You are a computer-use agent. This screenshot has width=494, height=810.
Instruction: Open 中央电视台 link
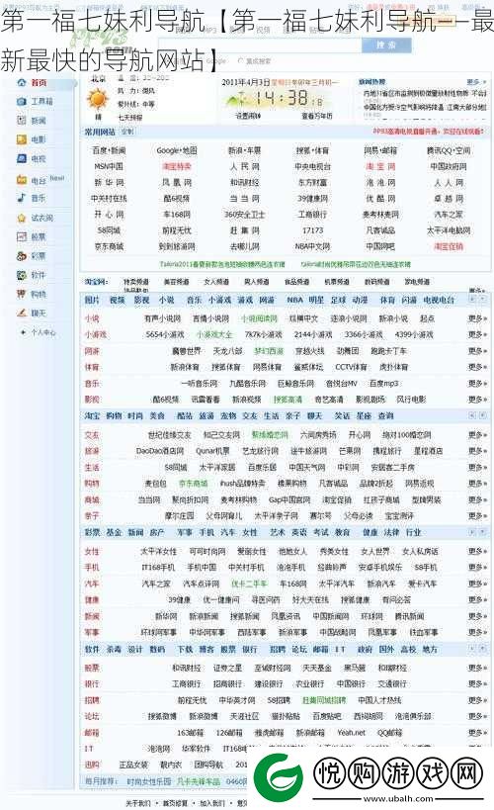(x=313, y=166)
